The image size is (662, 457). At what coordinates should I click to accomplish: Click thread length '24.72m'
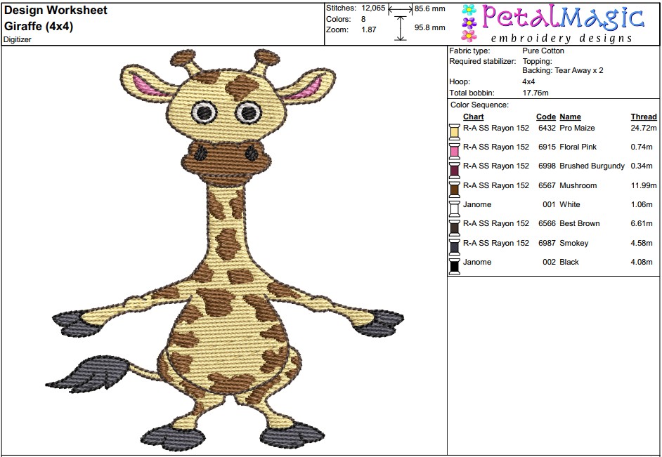[x=644, y=128]
